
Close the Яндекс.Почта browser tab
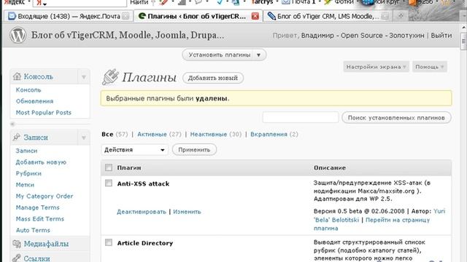tap(126, 16)
